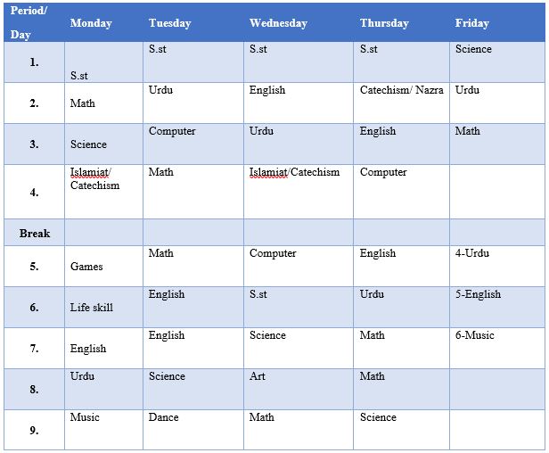
Task: Select the Life skill cell
Action: 103,308
